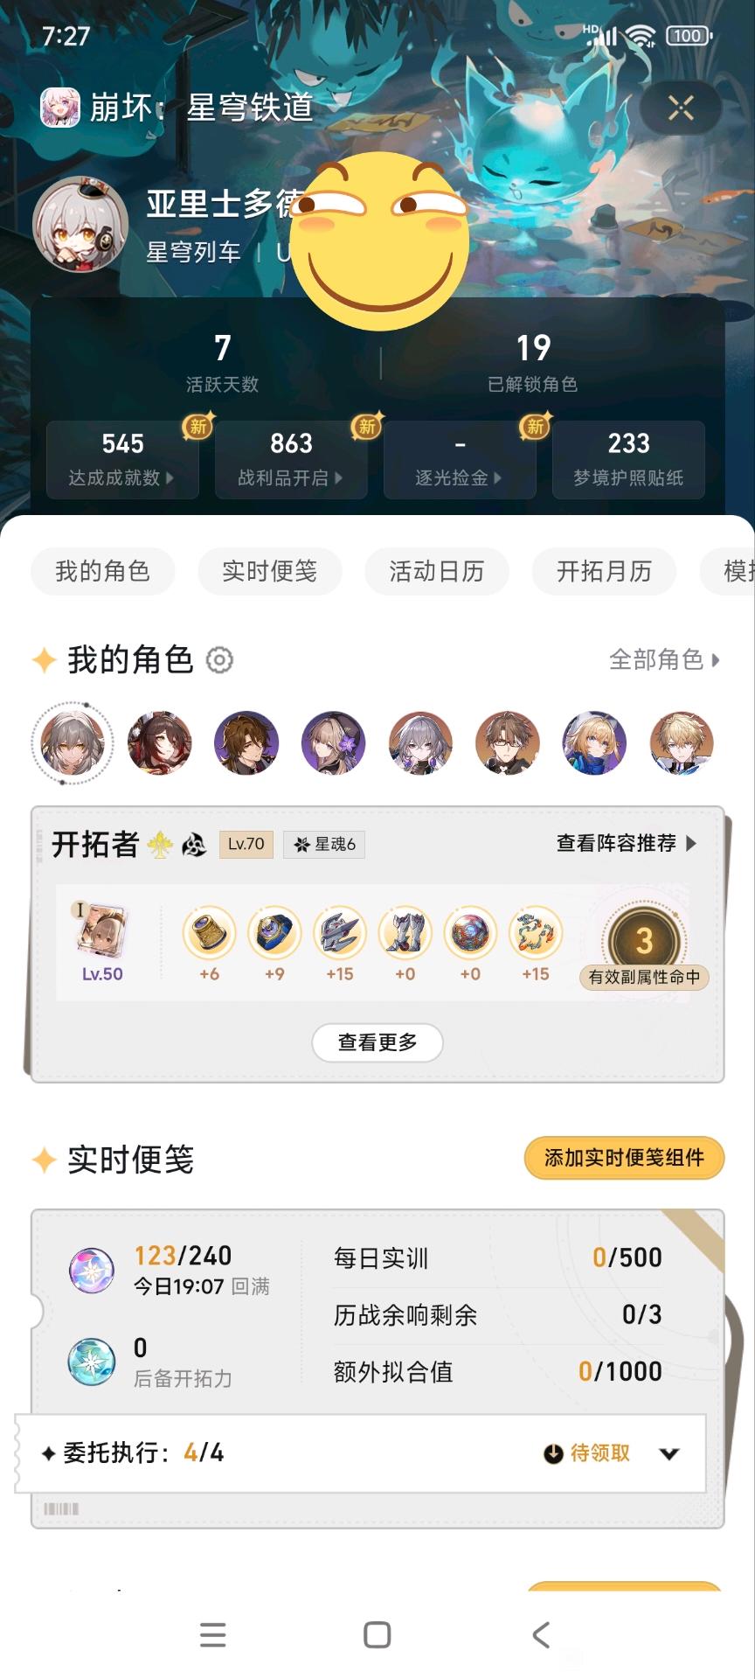Tap the +6 head relic icon
The width and height of the screenshot is (755, 1679).
[209, 932]
